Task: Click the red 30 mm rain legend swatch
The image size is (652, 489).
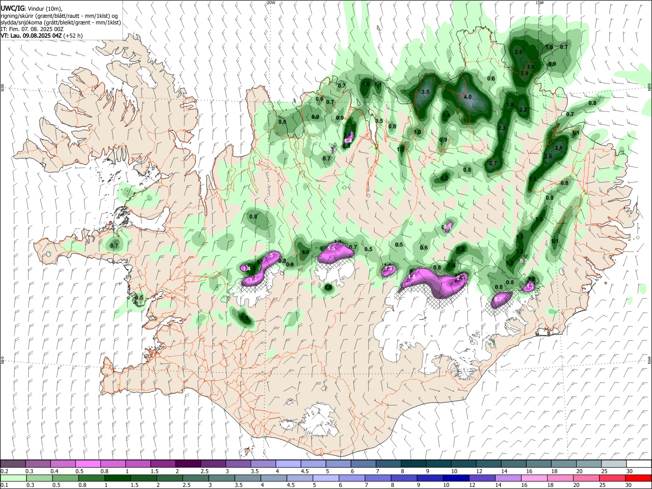Action: click(638, 478)
